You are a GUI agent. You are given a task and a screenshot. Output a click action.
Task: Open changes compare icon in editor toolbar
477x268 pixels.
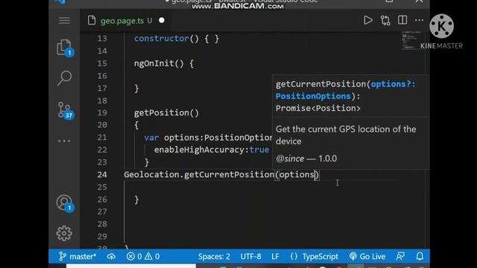[x=385, y=20]
